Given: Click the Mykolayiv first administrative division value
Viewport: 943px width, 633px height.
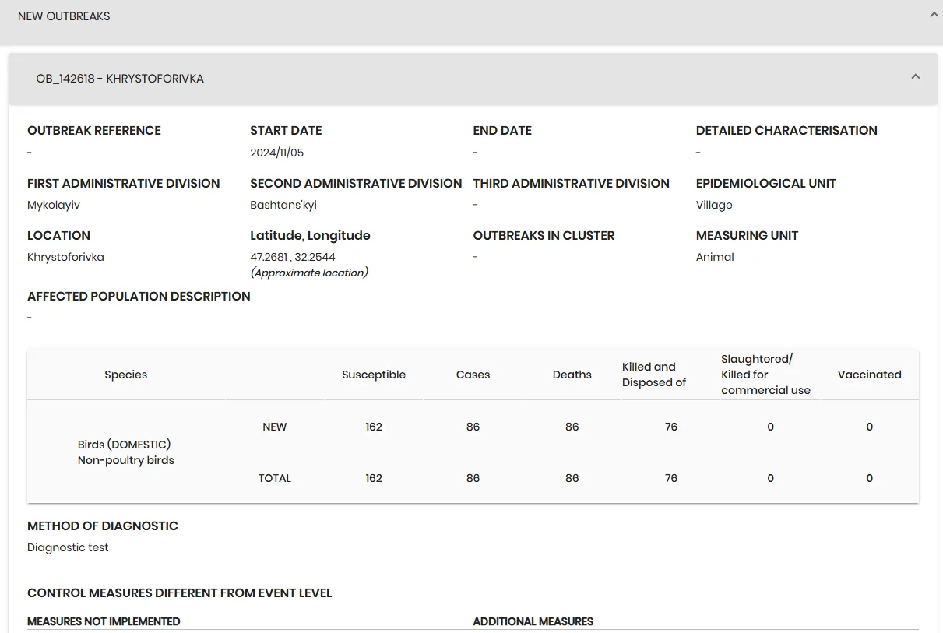Looking at the screenshot, I should click(x=54, y=206).
